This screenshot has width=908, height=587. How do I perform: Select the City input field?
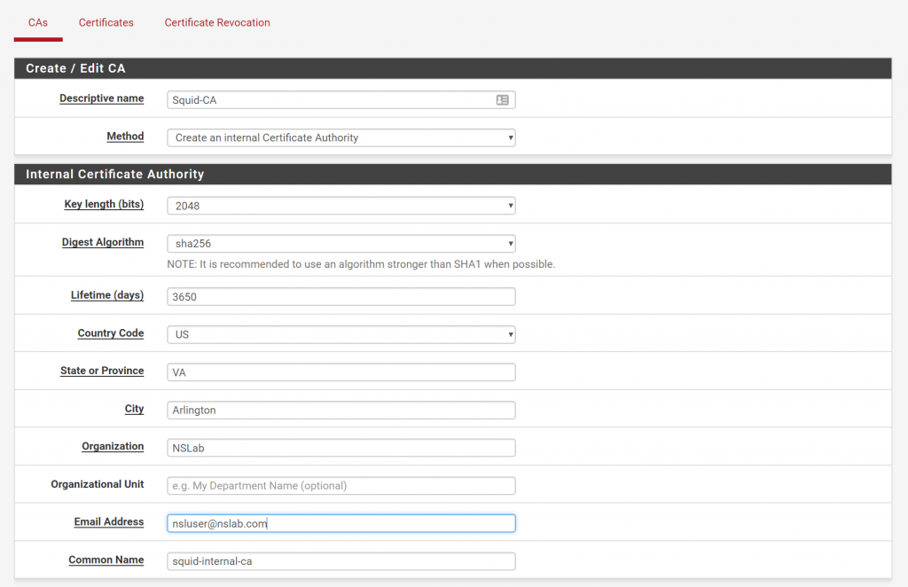(341, 410)
